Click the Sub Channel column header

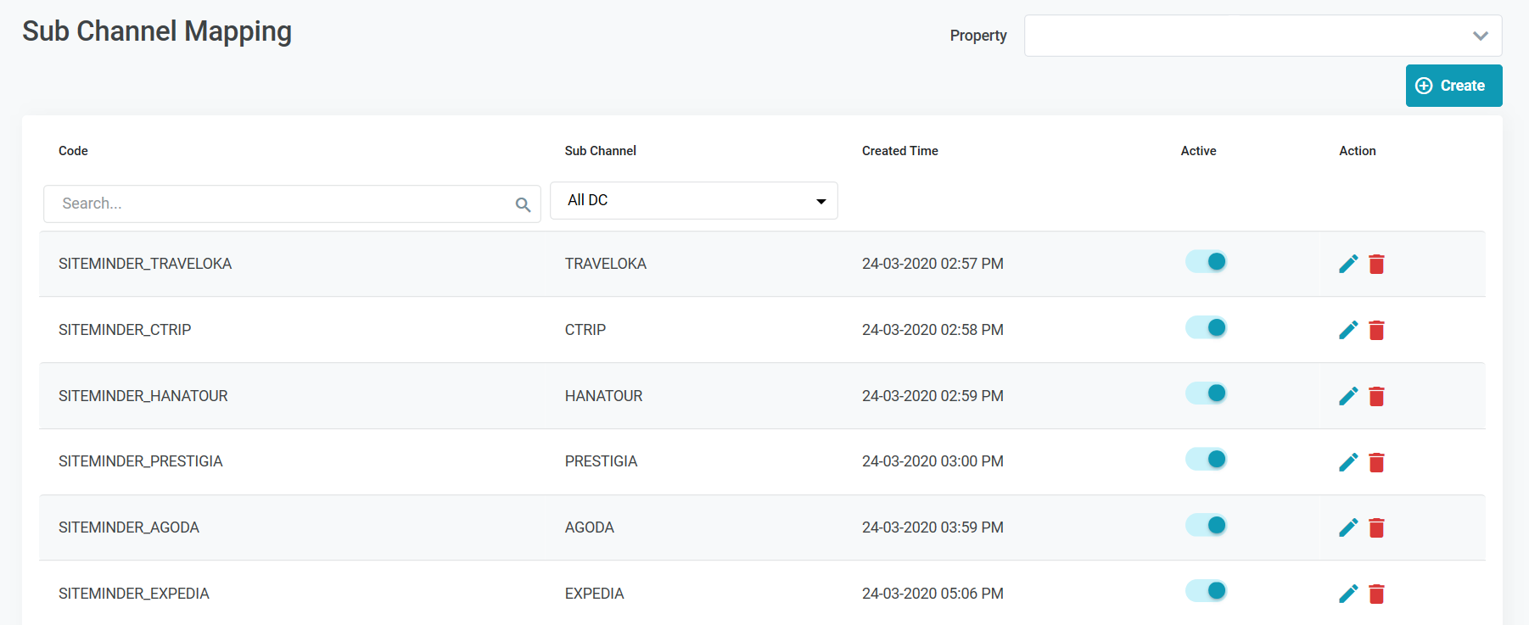tap(600, 151)
